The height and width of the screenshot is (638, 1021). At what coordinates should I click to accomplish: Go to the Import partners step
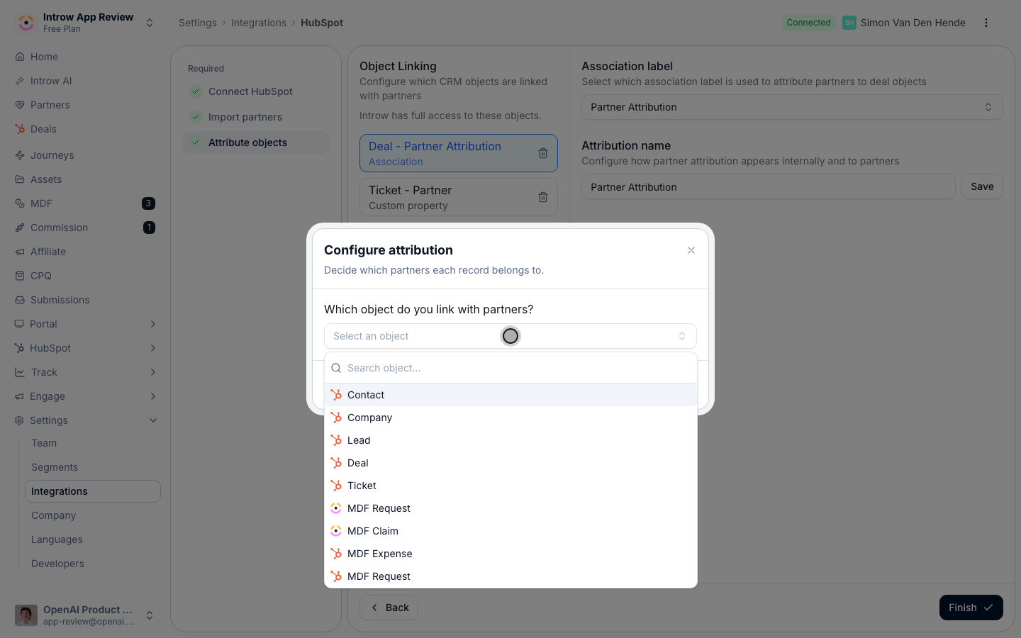256,117
